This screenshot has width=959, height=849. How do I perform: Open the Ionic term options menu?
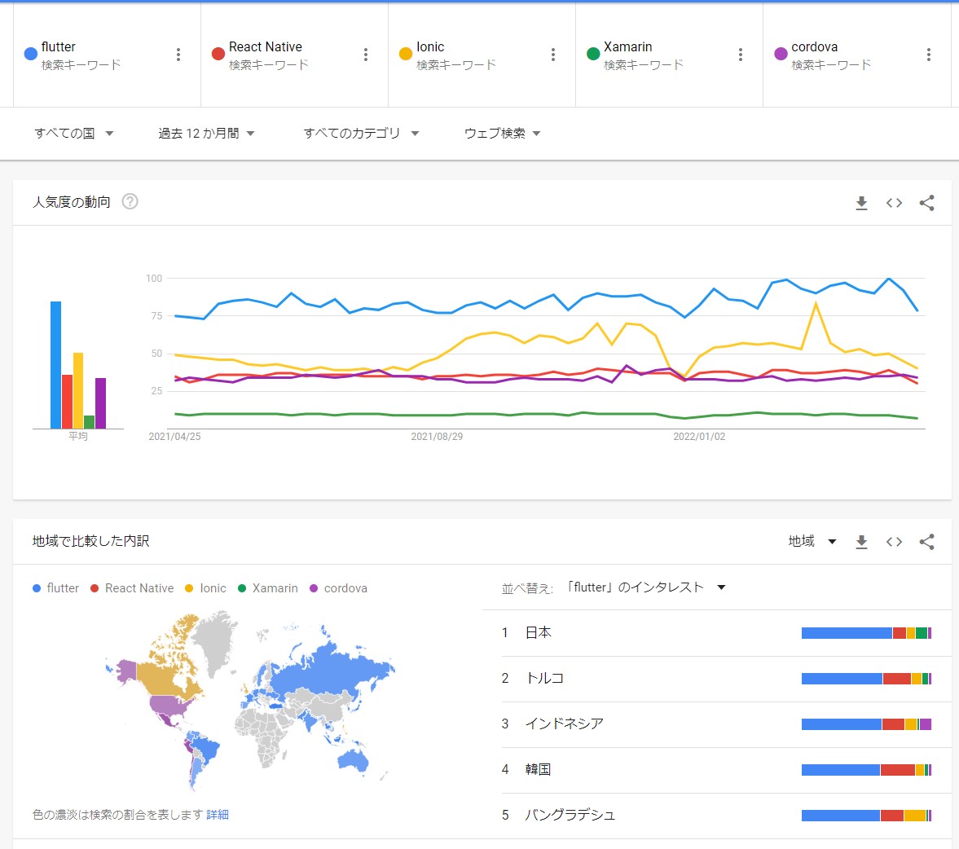coord(553,55)
